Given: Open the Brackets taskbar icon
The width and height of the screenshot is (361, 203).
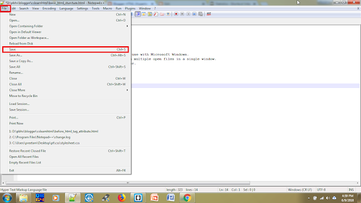Looking at the screenshot, I should point(138,198).
